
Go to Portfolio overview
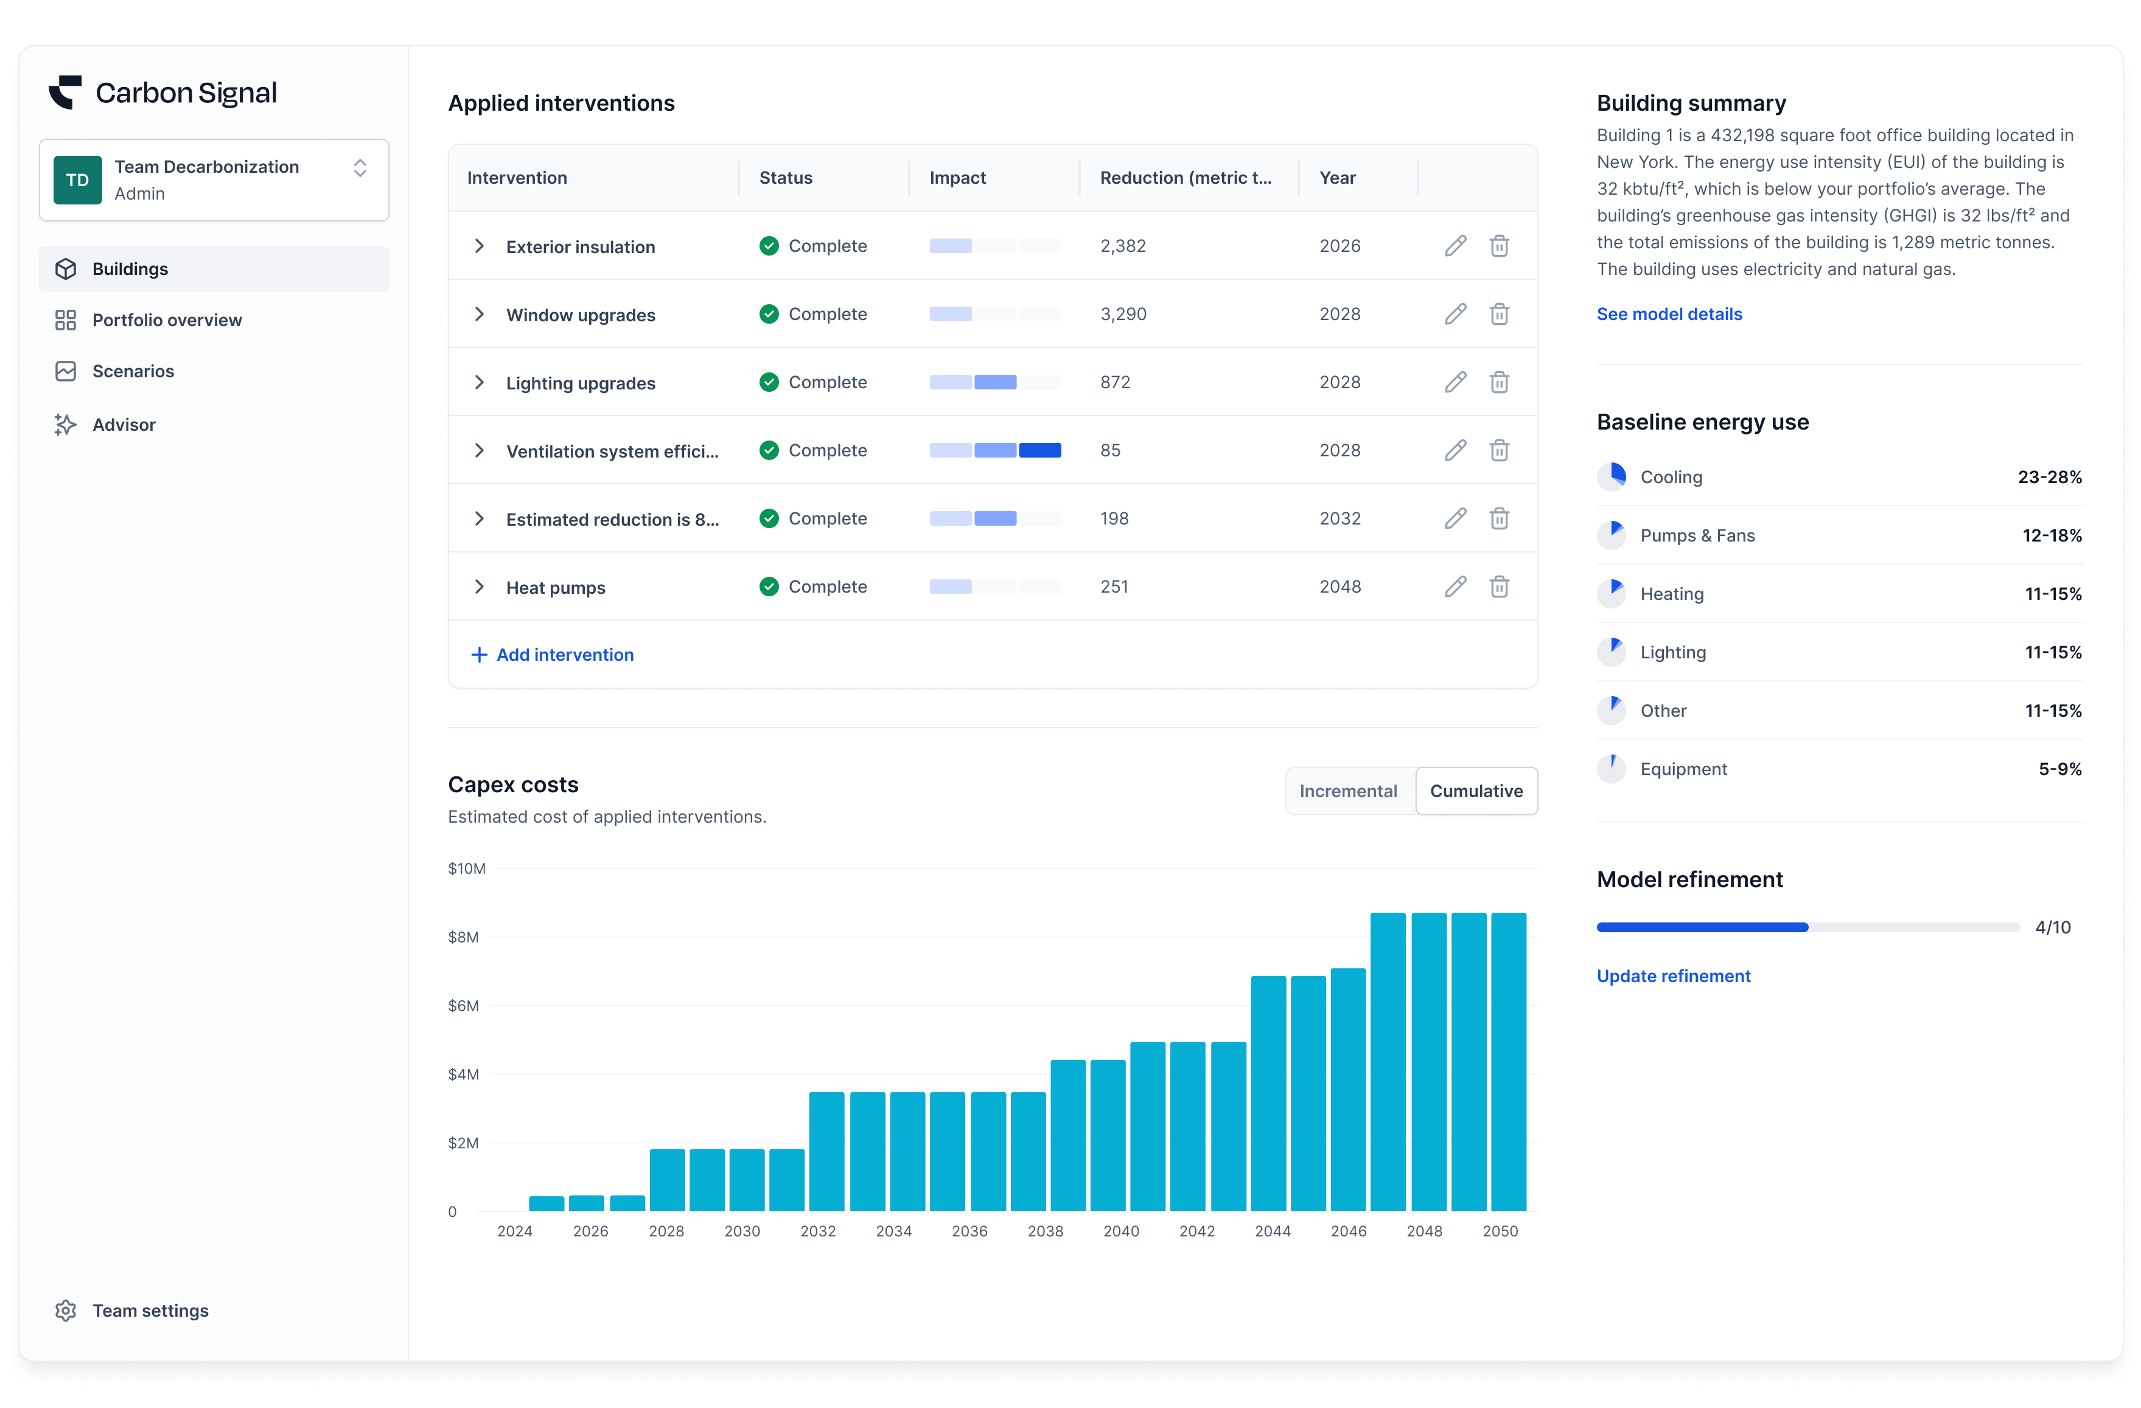(x=166, y=320)
